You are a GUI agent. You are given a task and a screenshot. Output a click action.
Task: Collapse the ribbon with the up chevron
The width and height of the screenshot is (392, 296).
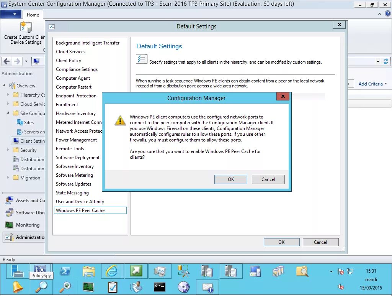point(379,14)
